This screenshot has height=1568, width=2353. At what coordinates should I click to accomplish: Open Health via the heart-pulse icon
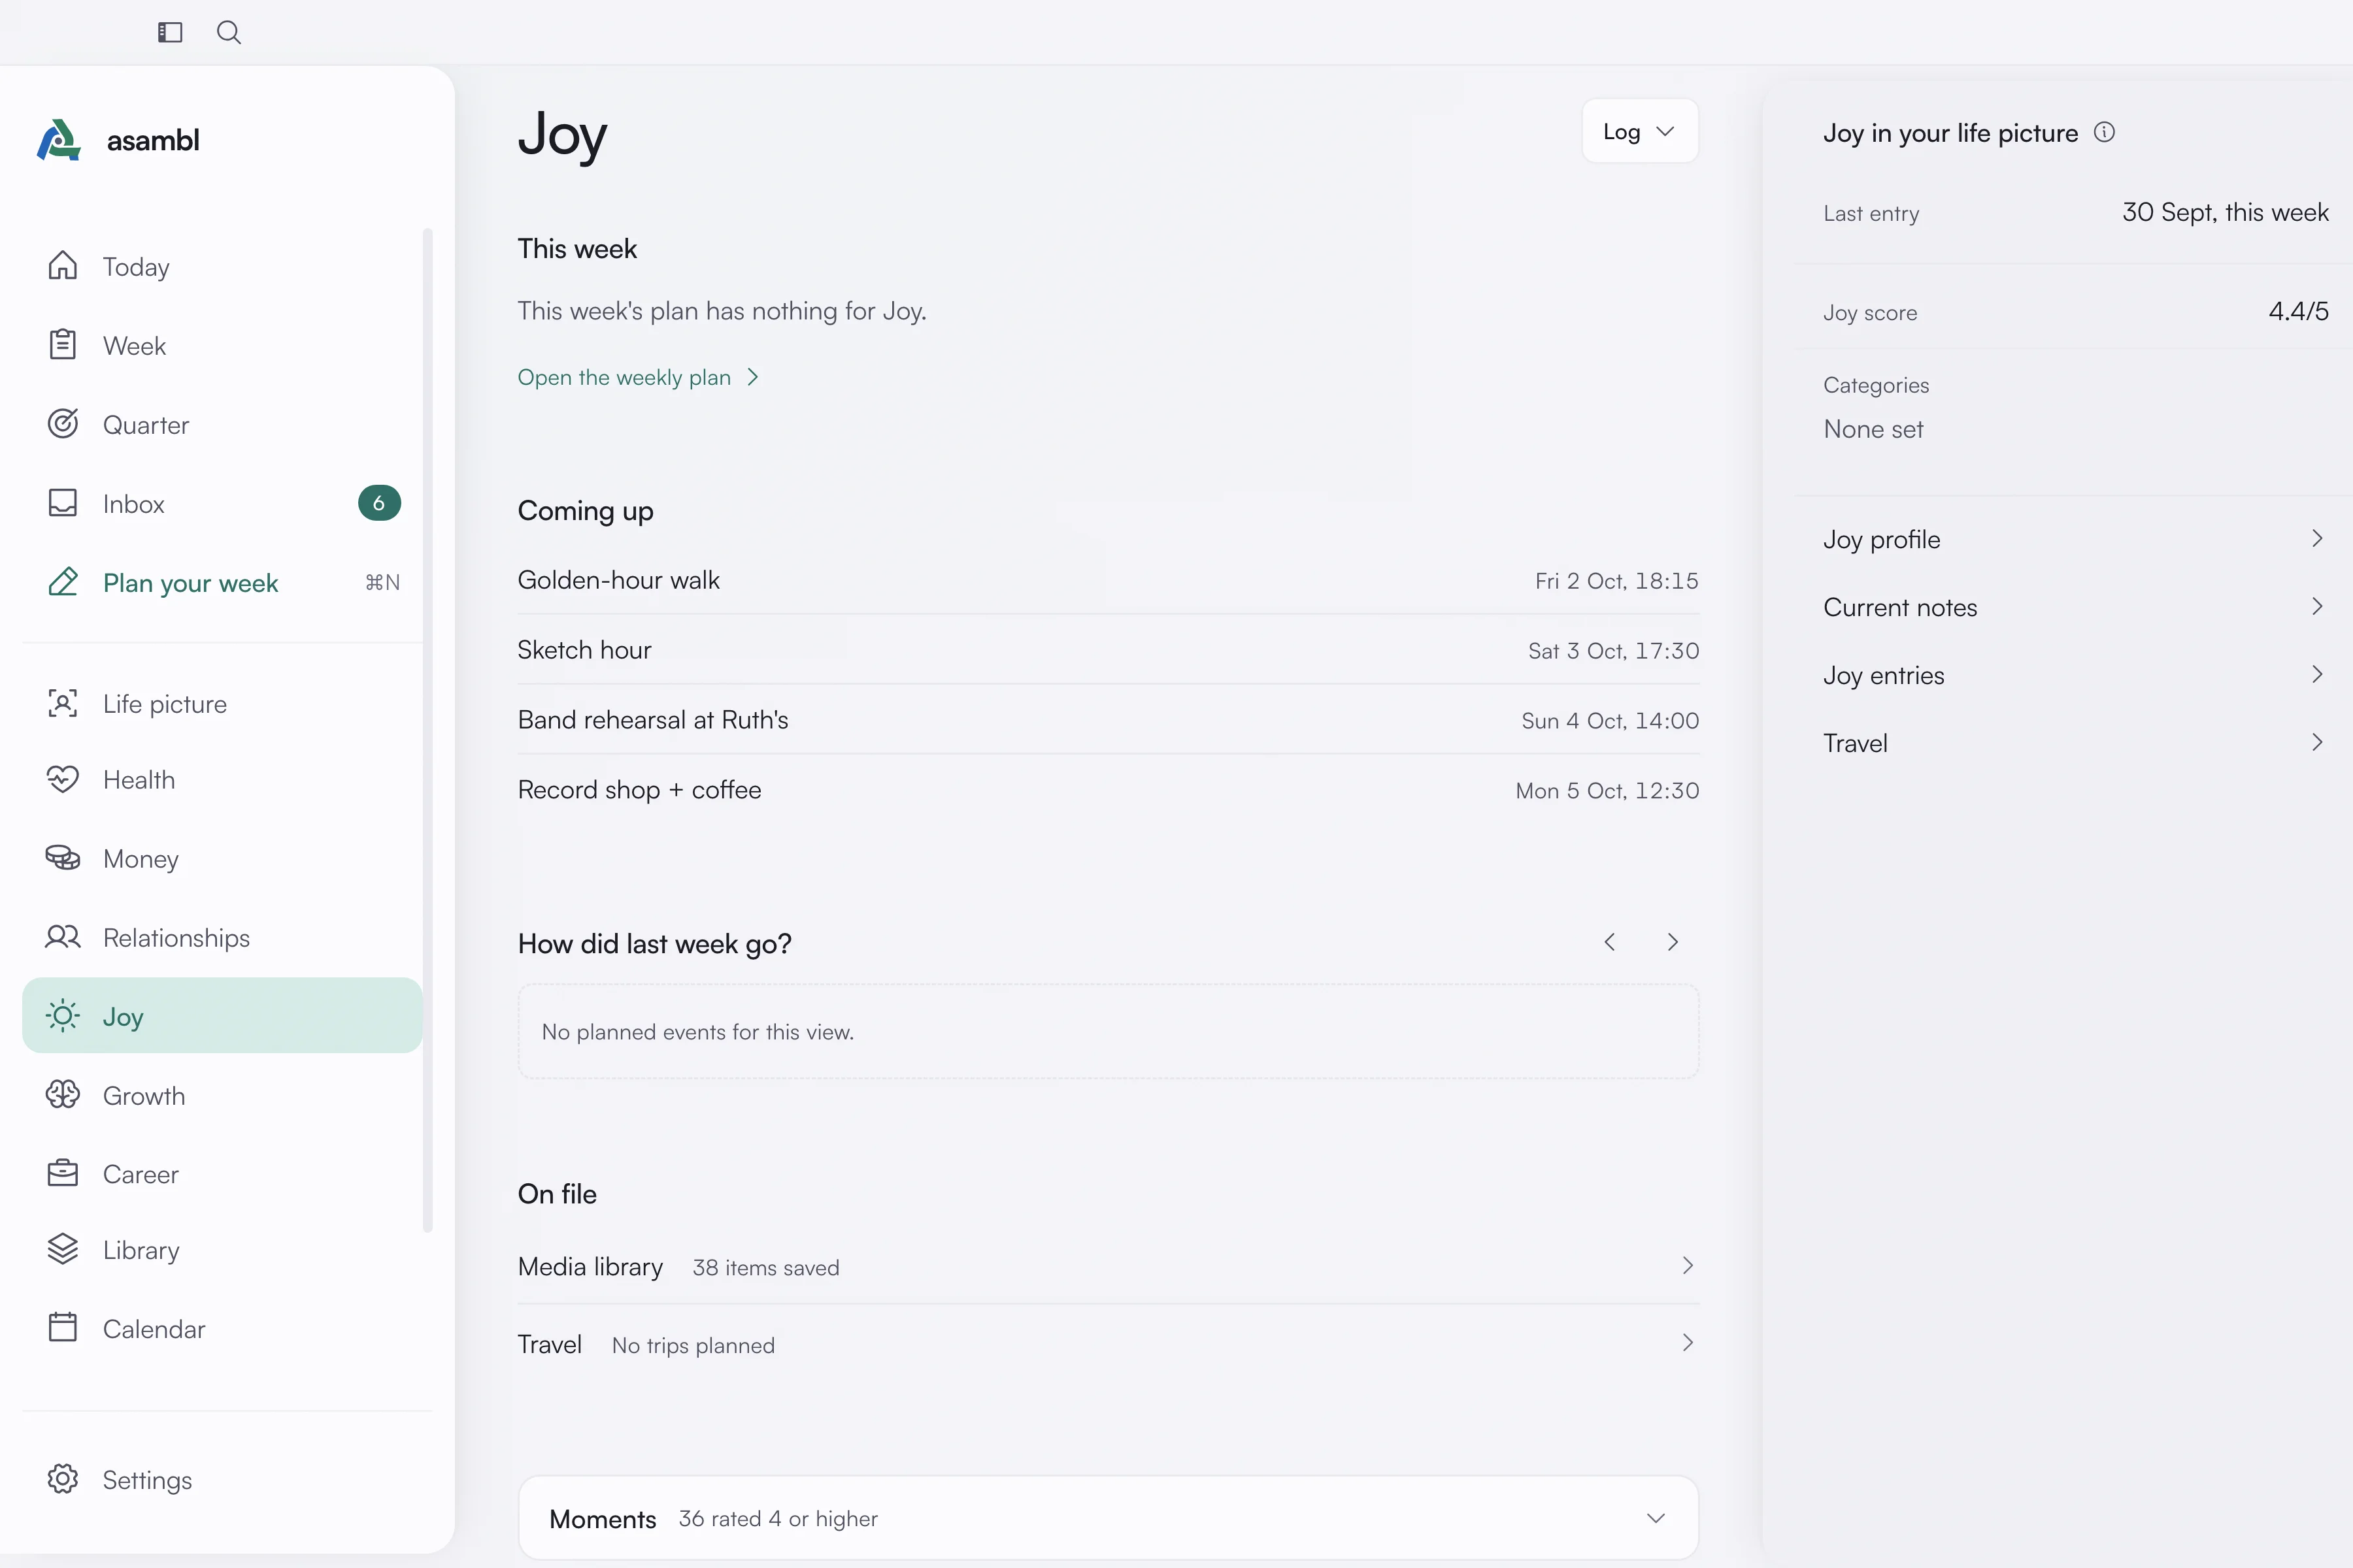click(x=63, y=779)
